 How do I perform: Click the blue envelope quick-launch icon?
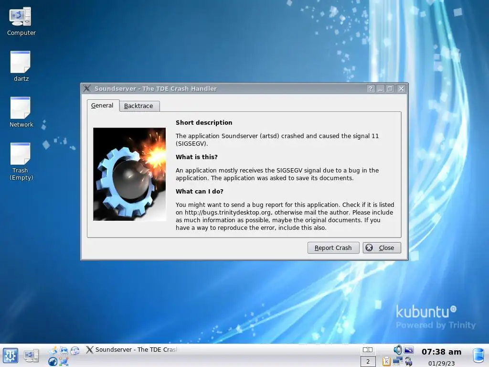[x=64, y=351]
